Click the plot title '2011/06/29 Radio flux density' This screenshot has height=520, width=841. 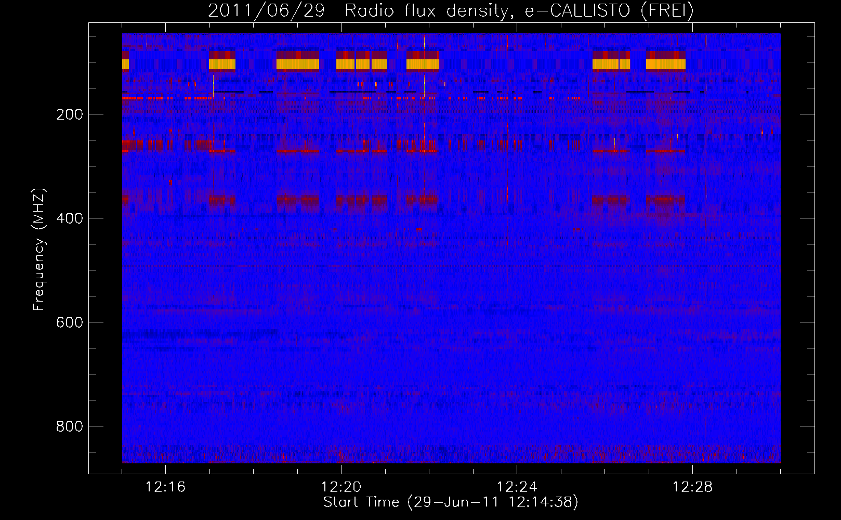pyautogui.click(x=451, y=10)
